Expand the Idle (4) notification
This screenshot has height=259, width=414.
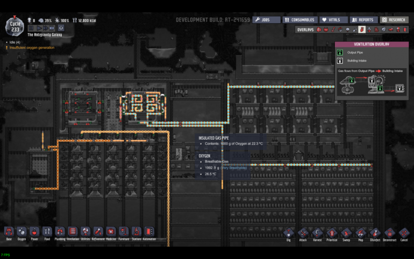(15, 41)
